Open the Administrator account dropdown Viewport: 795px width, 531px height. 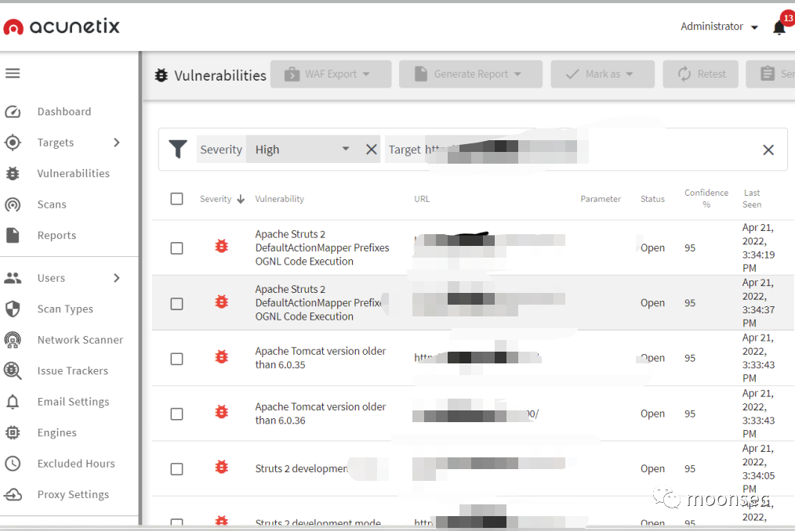(719, 27)
